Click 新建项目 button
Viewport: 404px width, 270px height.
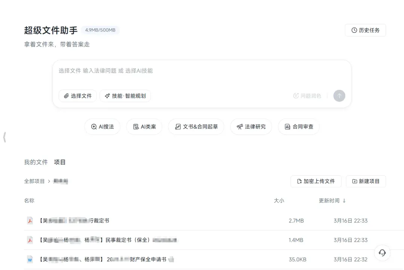point(366,181)
